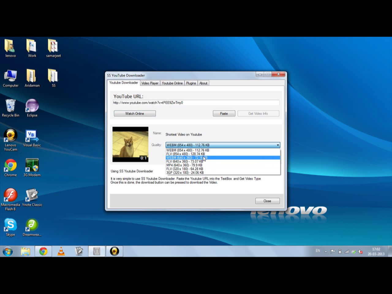This screenshot has width=392, height=294.
Task: Select the 3G Modem shortcut
Action: click(32, 168)
